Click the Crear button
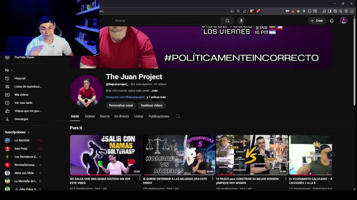 317,21
